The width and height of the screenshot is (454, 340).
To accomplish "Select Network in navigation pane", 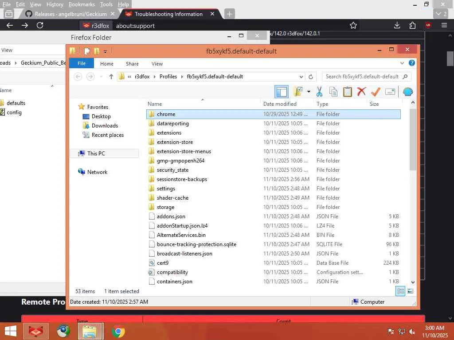I will tap(97, 172).
